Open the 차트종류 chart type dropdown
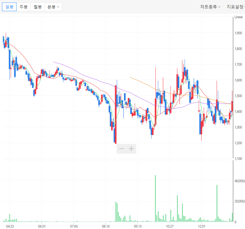245x229 pixels. [210, 7]
